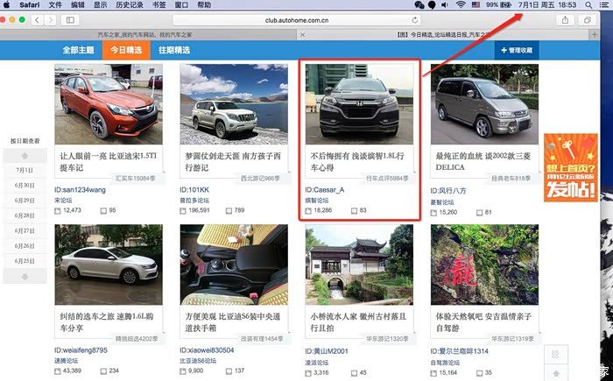Open post 让人眼前一亮 比亚迪宋1.5TI提车记
Screen dimensions: 613x381
(108, 161)
